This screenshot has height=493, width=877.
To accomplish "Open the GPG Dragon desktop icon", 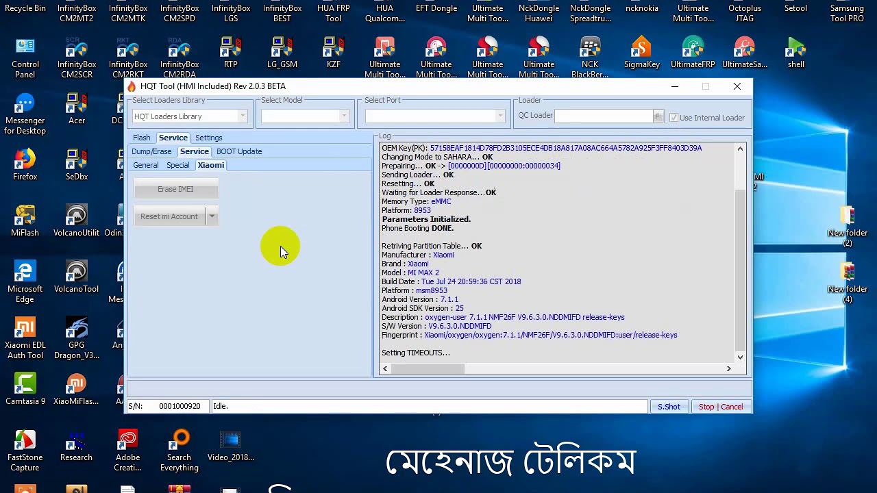I will click(x=77, y=338).
